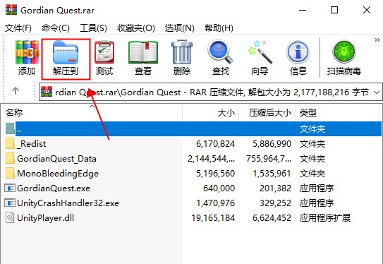
Task: Click the _Redist folder icon
Action: (x=11, y=143)
